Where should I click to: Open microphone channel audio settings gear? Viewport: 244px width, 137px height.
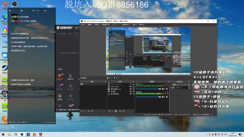click(167, 89)
